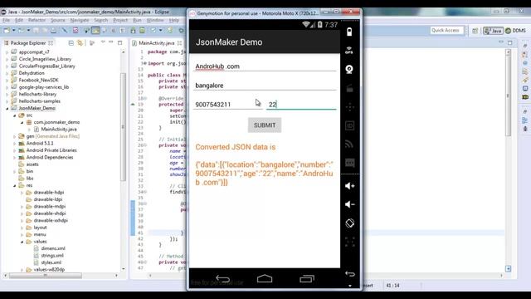Click the phone number field 9007543211
The width and height of the screenshot is (531, 299).
click(227, 105)
